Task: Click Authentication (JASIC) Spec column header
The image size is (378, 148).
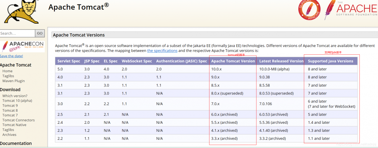Action: click(x=182, y=61)
